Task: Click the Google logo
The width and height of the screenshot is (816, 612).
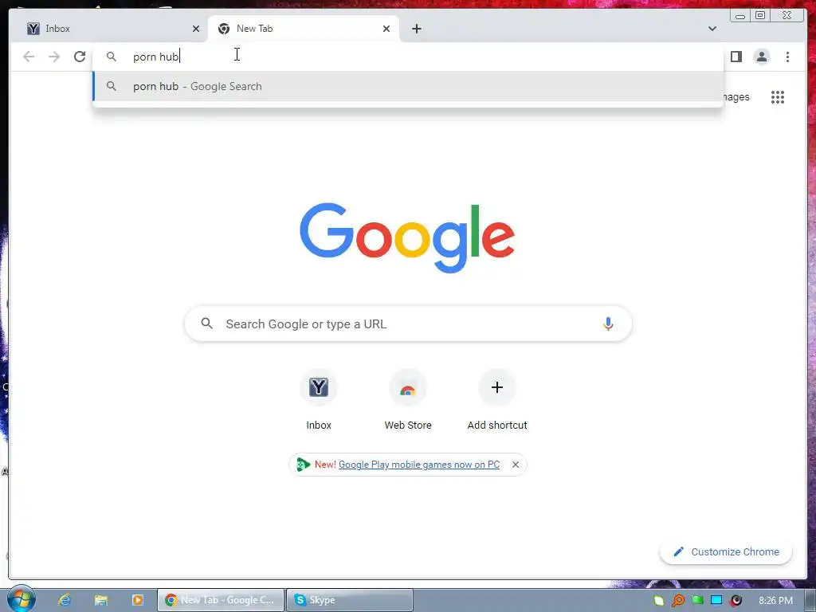Action: (x=407, y=237)
